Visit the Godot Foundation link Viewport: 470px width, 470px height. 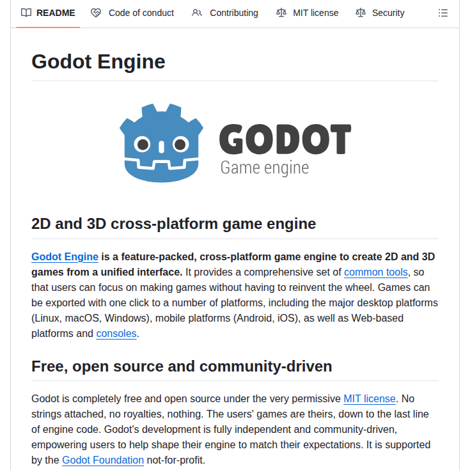[103, 460]
